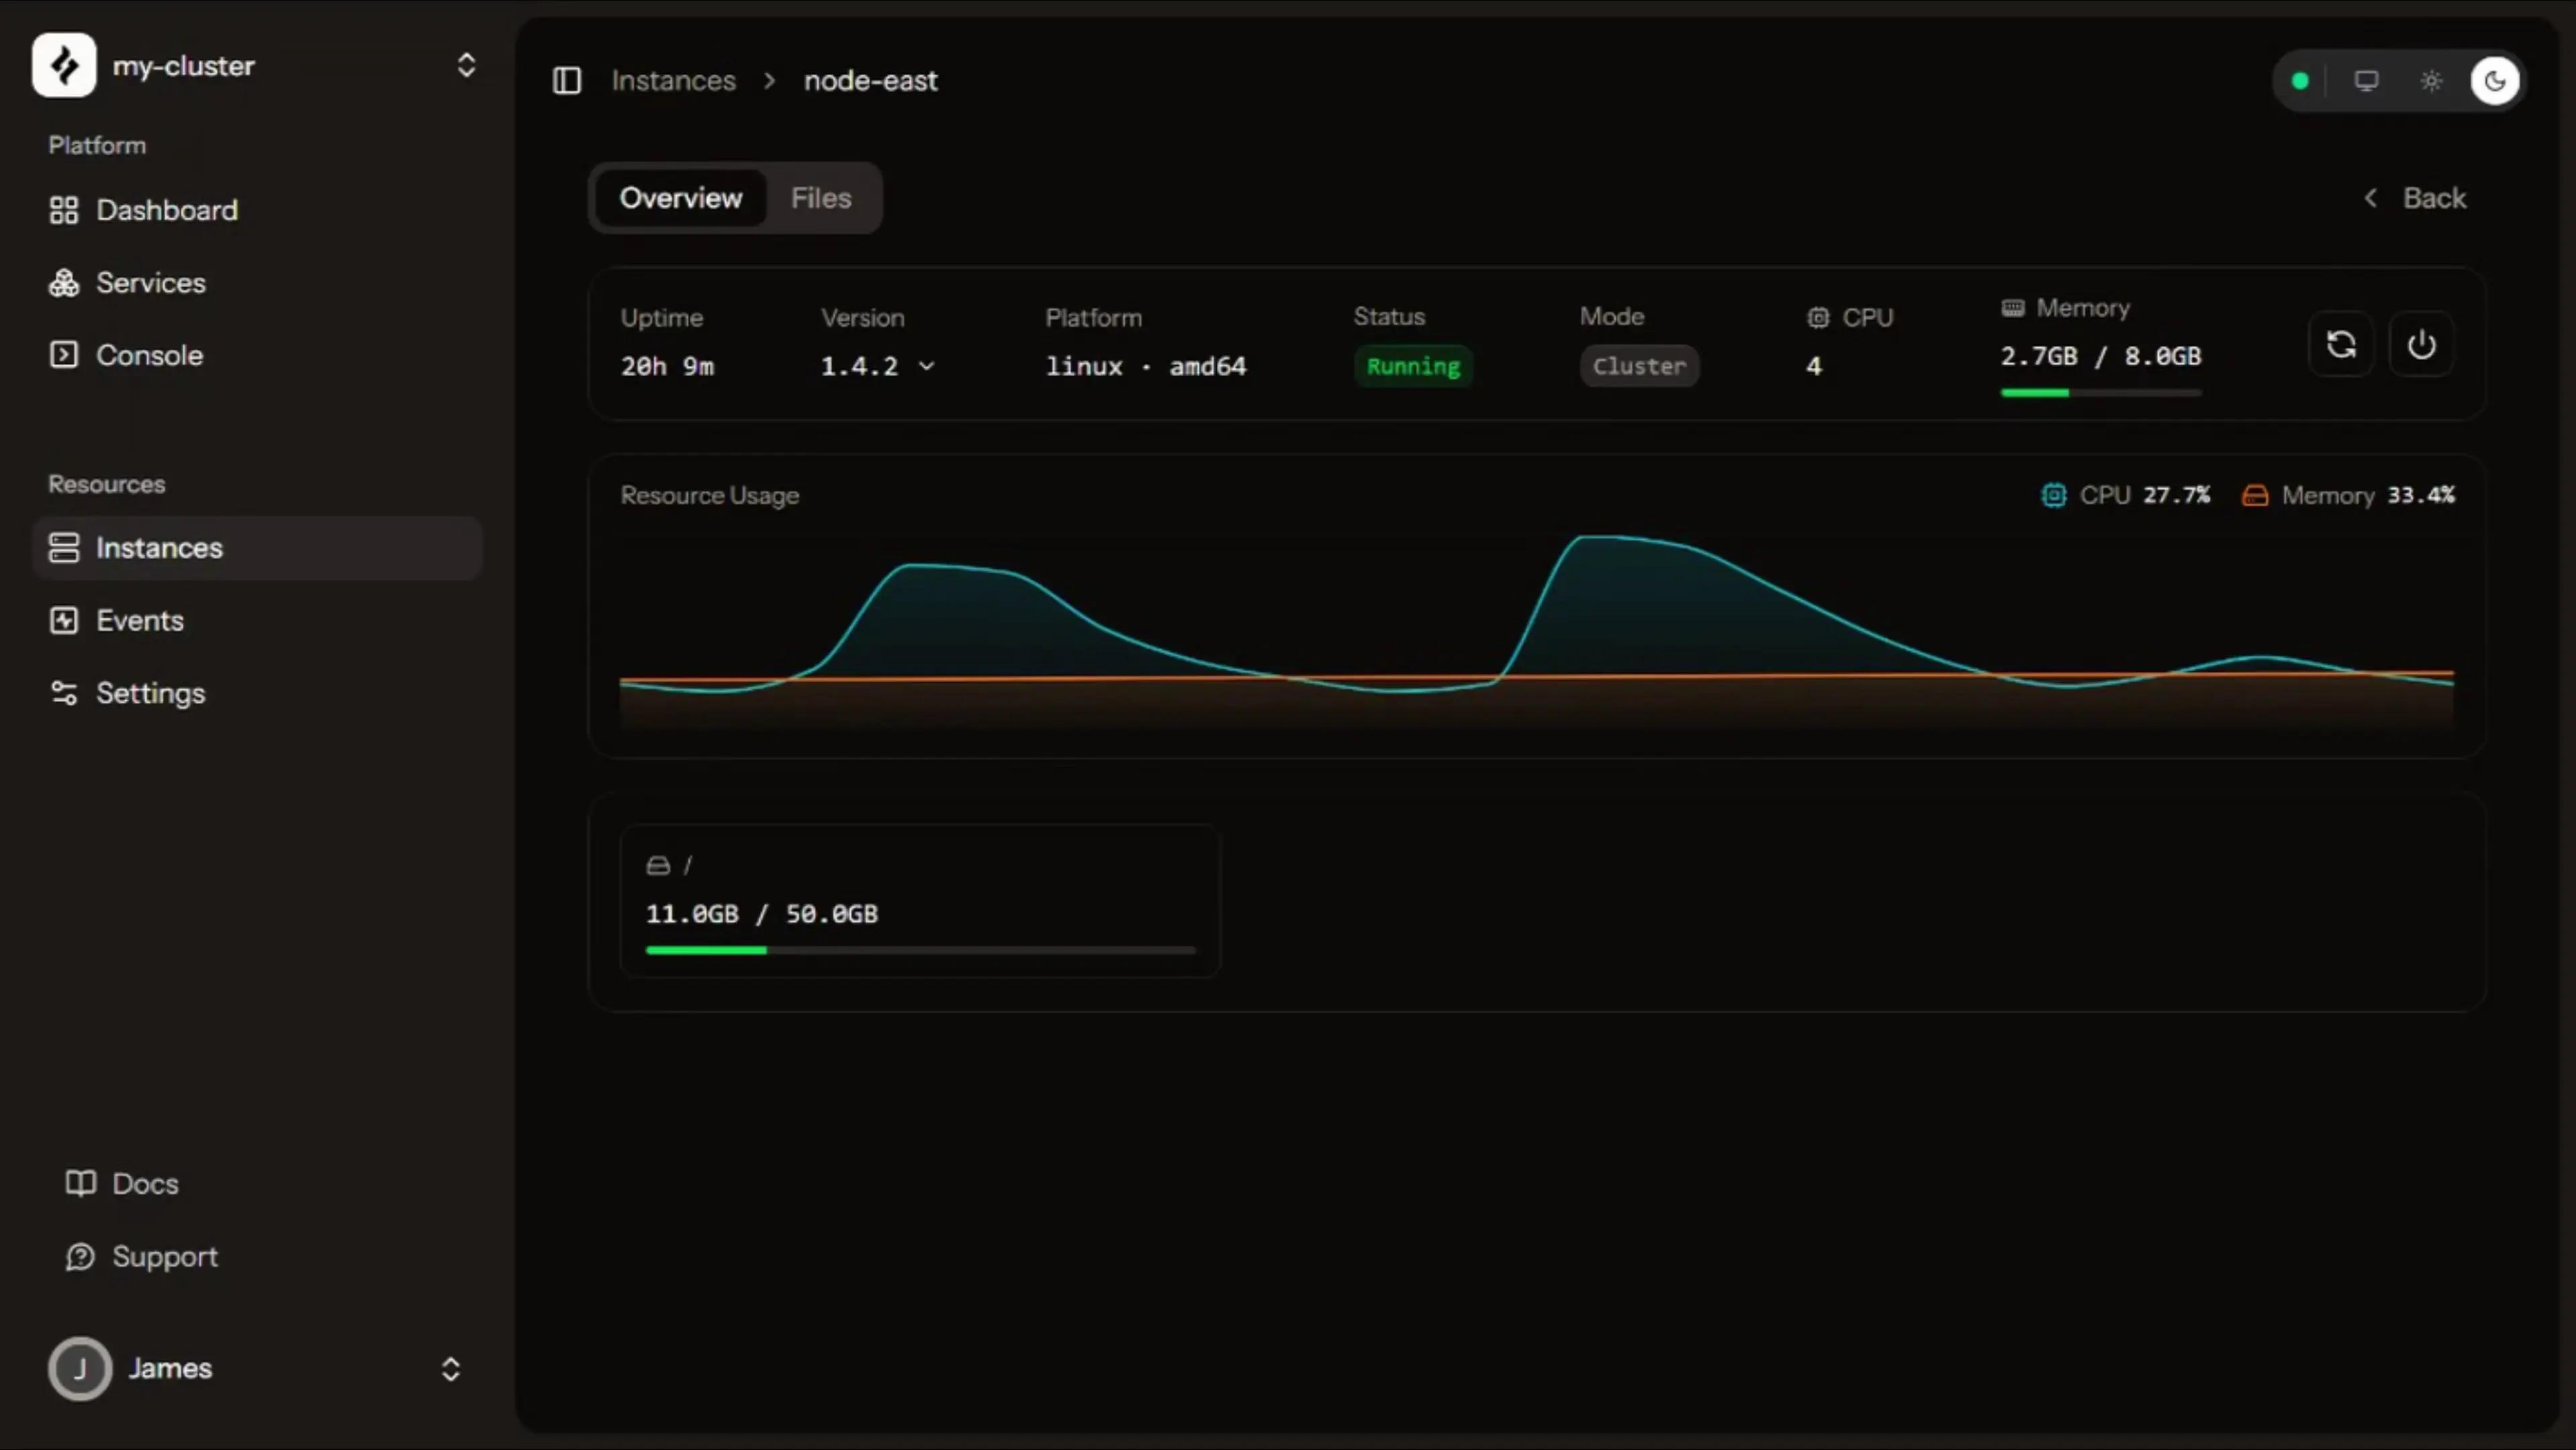
Task: Click the Running status badge
Action: pyautogui.click(x=1413, y=366)
